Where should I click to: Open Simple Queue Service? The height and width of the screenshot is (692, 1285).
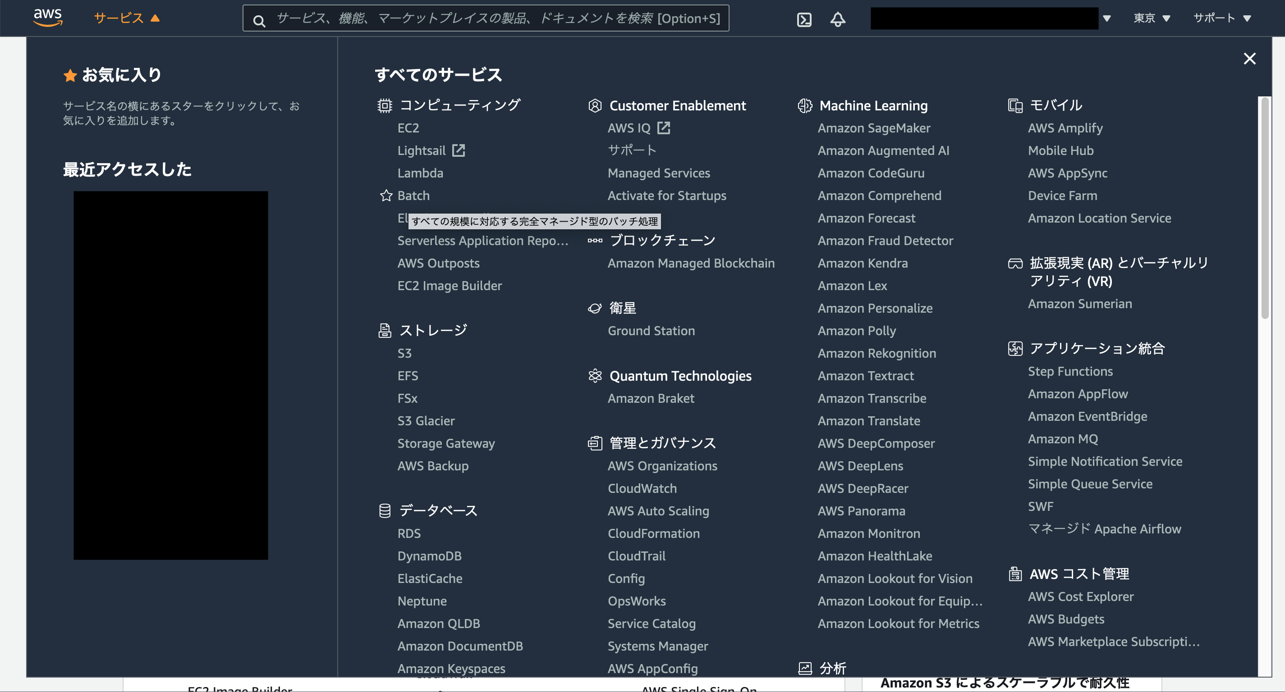(1090, 483)
